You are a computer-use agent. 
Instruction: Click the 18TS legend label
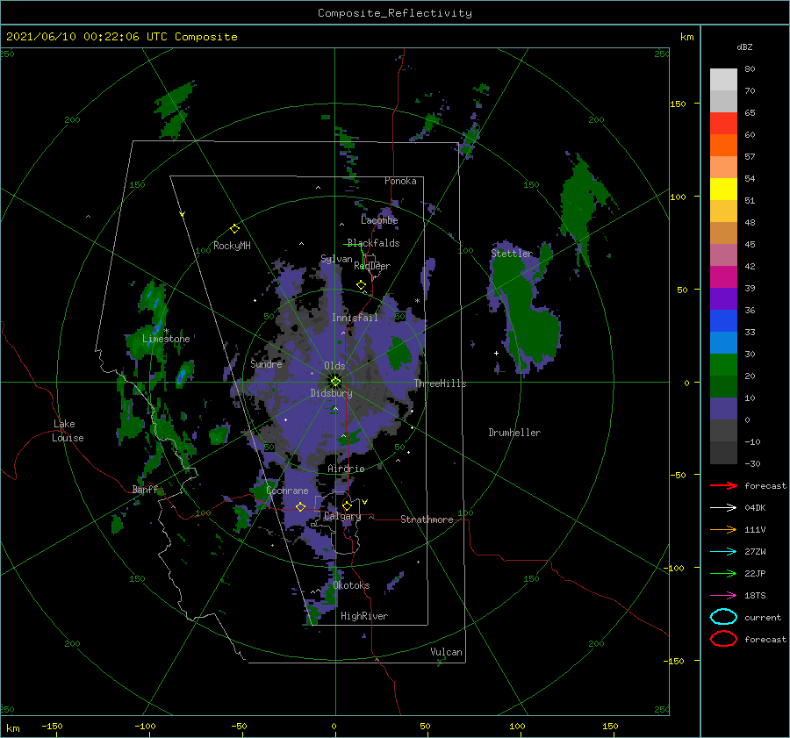(755, 596)
